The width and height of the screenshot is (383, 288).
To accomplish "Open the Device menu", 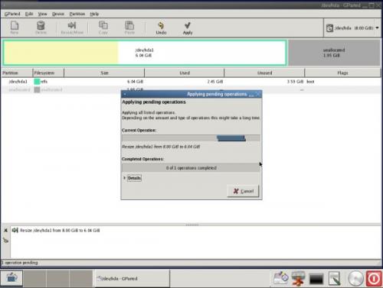I will pyautogui.click(x=58, y=14).
